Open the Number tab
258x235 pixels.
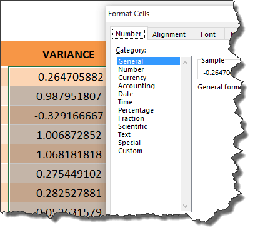tap(129, 34)
